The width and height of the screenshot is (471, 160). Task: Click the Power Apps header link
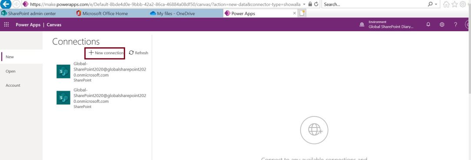tap(28, 25)
